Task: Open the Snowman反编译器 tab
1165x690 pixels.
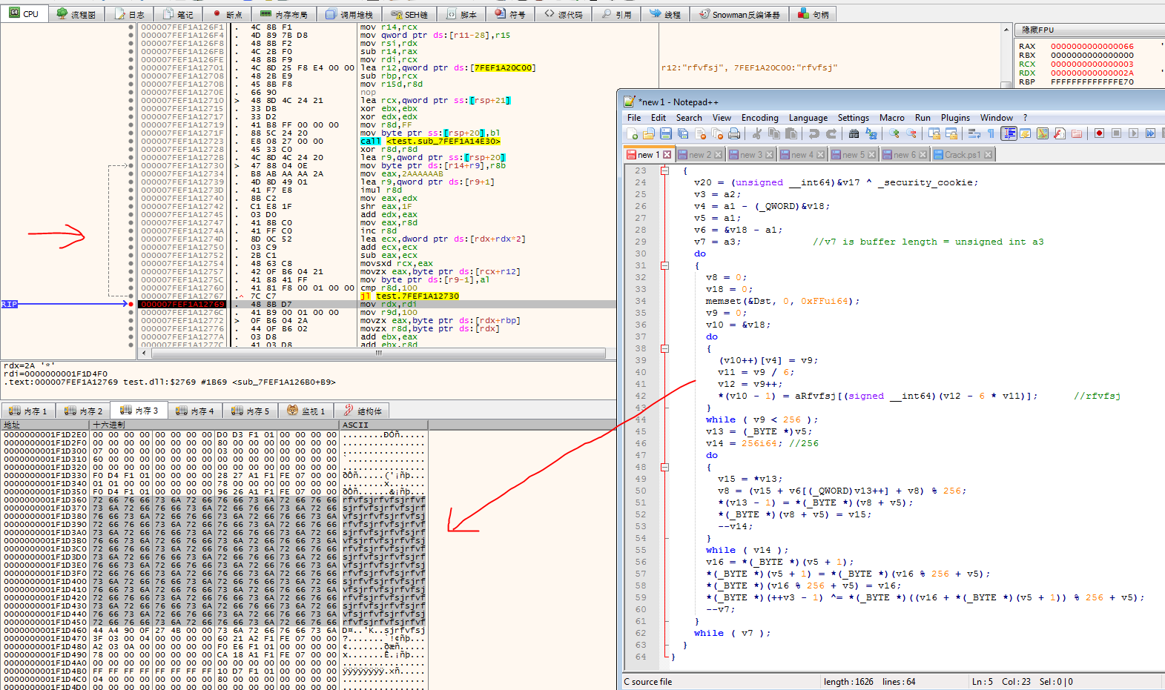Action: [739, 14]
